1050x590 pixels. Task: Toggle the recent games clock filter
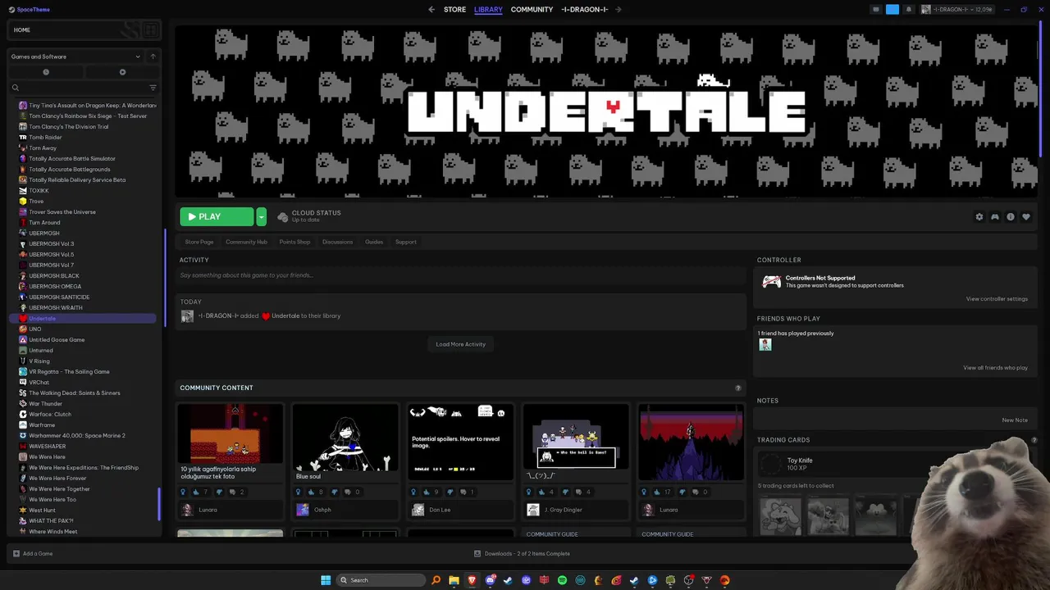[x=46, y=72]
